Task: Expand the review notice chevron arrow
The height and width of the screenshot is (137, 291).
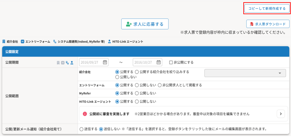Action: pos(281,114)
